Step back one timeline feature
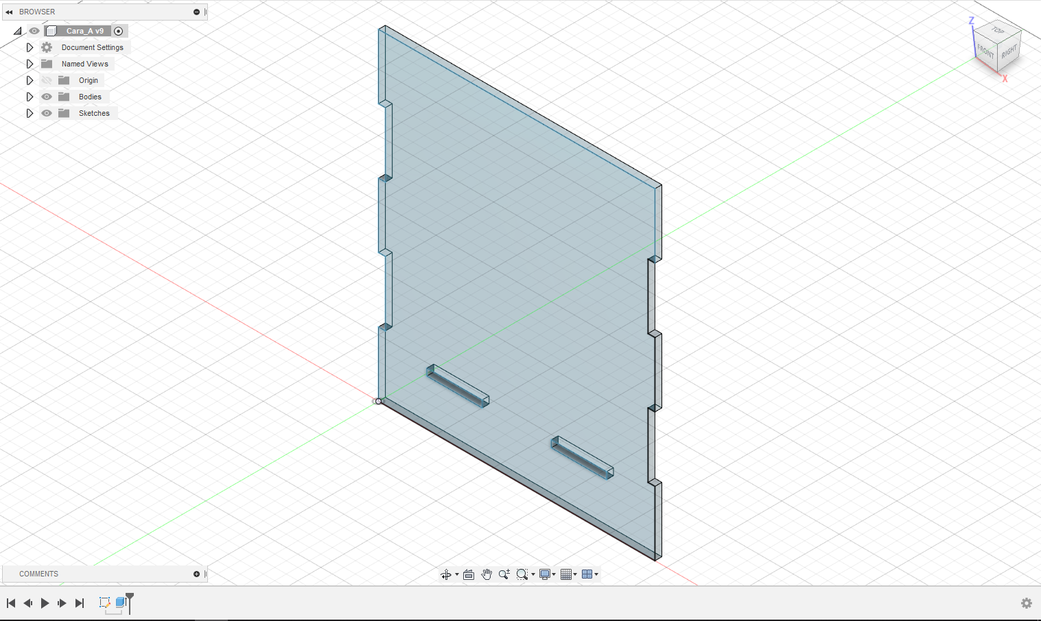Image resolution: width=1041 pixels, height=621 pixels. tap(28, 603)
